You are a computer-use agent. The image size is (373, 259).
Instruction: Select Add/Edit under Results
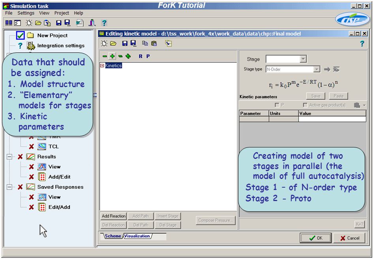[x=60, y=177]
